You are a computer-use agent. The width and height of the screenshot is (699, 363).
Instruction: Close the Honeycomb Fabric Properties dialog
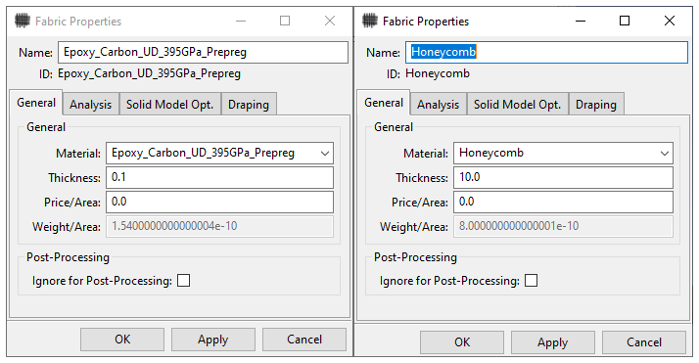pyautogui.click(x=669, y=21)
